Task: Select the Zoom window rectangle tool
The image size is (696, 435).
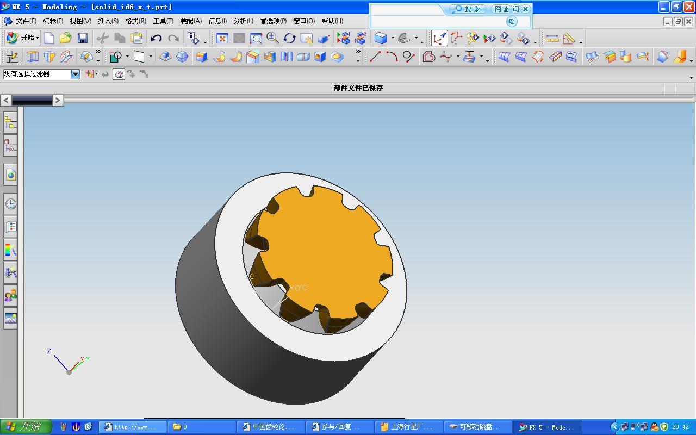Action: [256, 38]
